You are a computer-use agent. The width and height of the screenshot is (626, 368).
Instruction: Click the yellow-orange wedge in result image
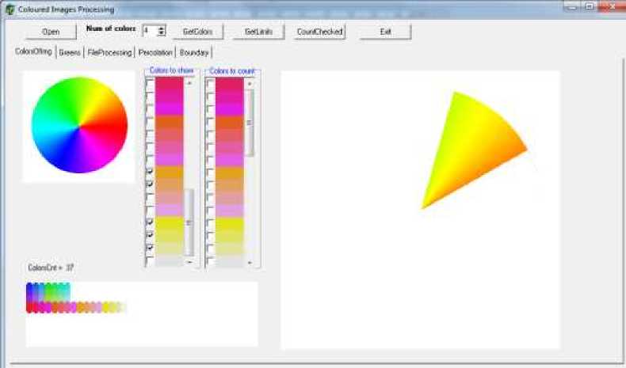[x=475, y=150]
